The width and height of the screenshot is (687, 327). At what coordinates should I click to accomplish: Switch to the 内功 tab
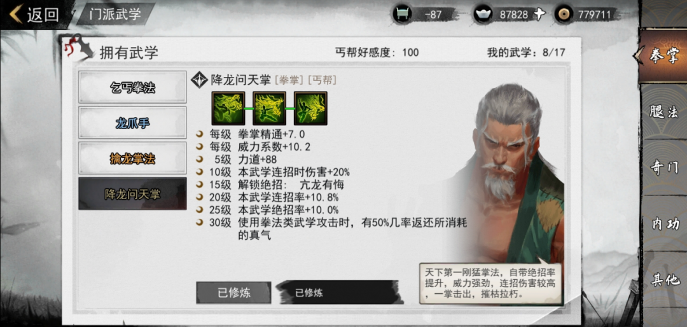pyautogui.click(x=663, y=223)
